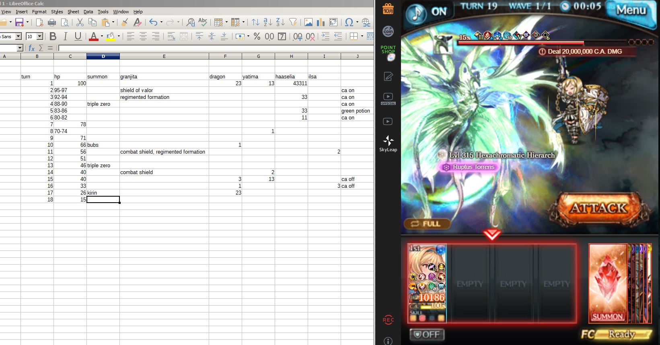The width and height of the screenshot is (660, 345).
Task: Insert a chart into the spreadsheet
Action: (321, 23)
